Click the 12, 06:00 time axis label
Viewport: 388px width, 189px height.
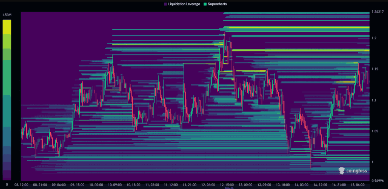(208, 185)
